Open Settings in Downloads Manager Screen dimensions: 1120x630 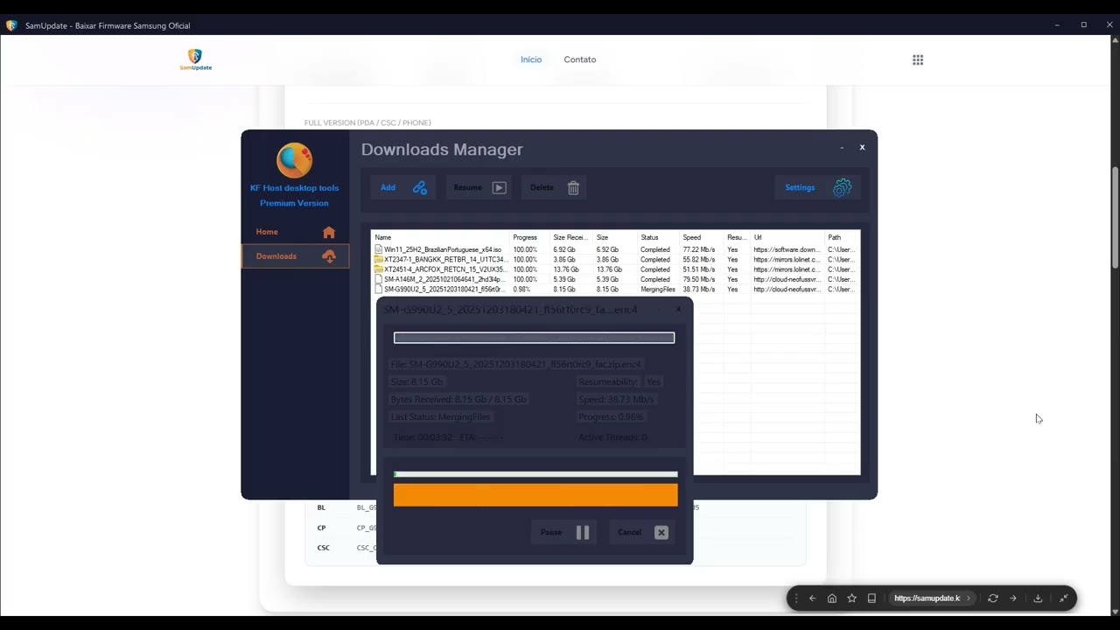pos(817,187)
